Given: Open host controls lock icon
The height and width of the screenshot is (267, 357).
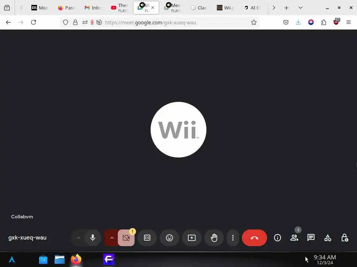Looking at the screenshot, I should coord(344,238).
